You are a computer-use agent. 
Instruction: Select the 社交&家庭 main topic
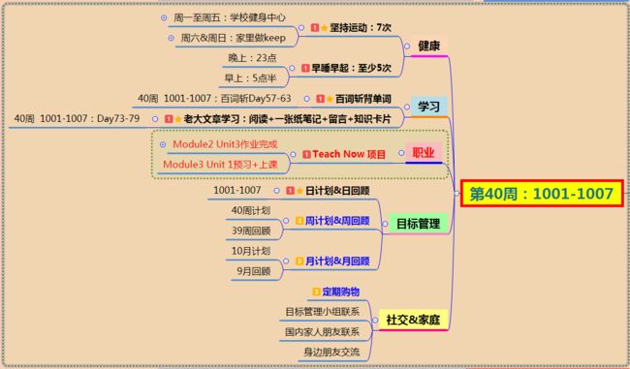414,320
